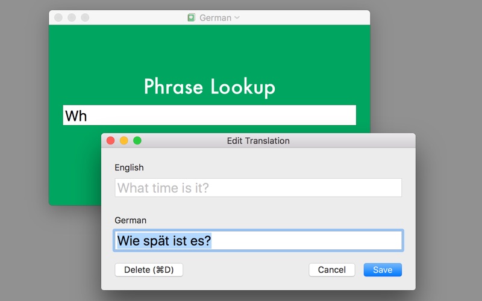Viewport: 482px width, 301px height.
Task: Open the German title dropdown chevron
Action: [237, 17]
